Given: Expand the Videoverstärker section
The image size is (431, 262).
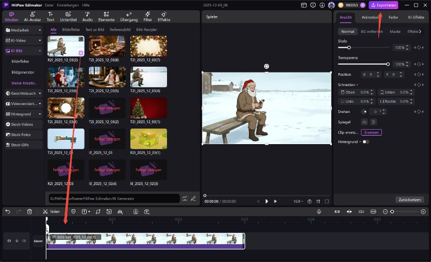Looking at the screenshot, I should coord(23,104).
